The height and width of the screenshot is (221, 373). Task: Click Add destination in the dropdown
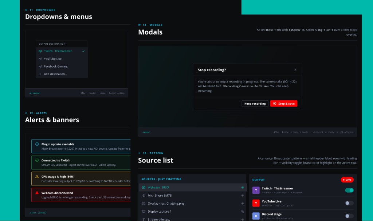tap(54, 74)
